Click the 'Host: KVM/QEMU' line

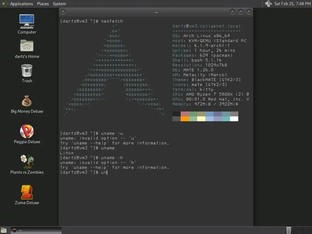click(209, 41)
